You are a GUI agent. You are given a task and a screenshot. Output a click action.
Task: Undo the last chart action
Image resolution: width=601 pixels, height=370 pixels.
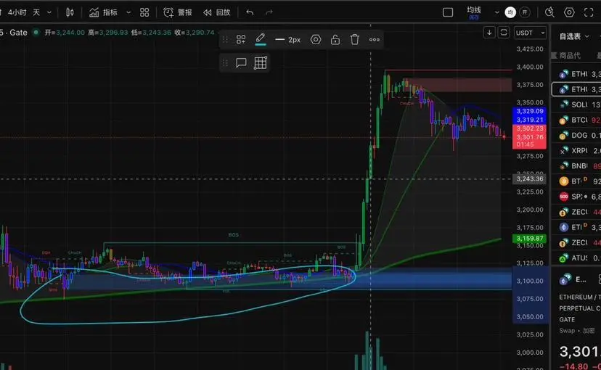(x=250, y=12)
